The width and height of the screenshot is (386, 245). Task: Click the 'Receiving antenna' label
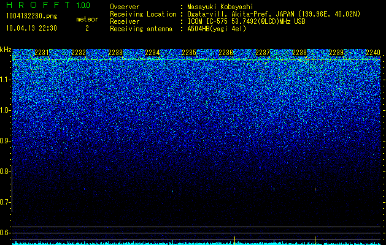click(141, 29)
